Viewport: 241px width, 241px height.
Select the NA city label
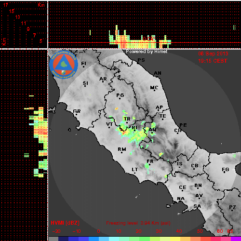tap(181, 199)
